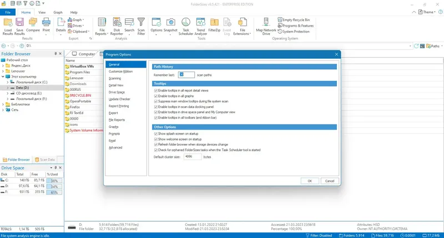Open the Paths dropdown

tap(435, 46)
